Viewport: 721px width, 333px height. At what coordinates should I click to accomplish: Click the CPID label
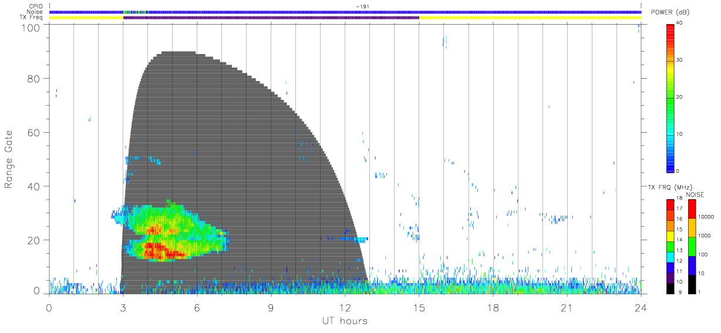tap(36, 6)
